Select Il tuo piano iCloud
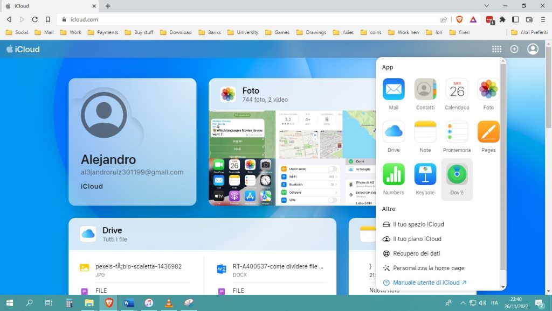The image size is (552, 311). click(x=417, y=239)
